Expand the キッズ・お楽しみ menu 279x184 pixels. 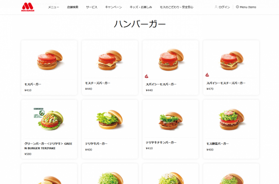141,7
